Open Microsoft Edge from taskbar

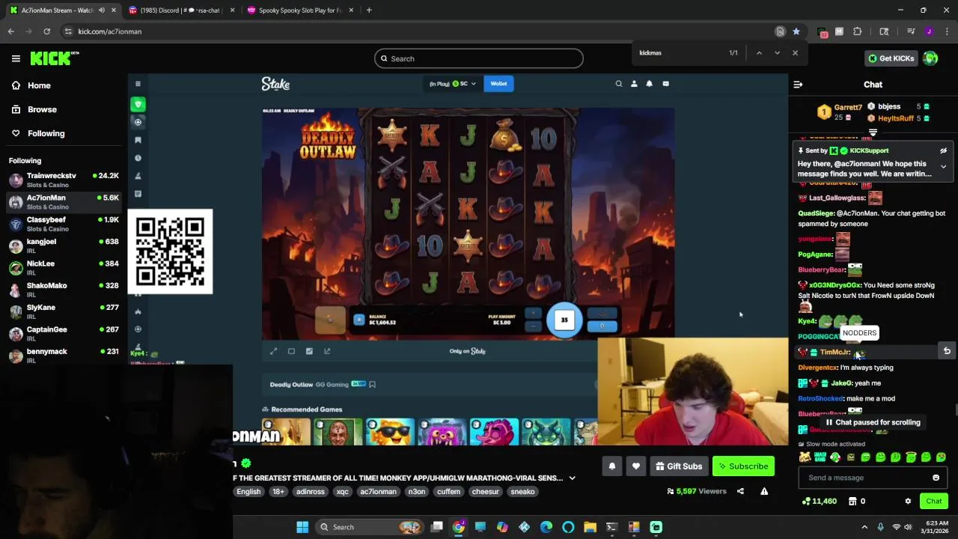point(546,527)
